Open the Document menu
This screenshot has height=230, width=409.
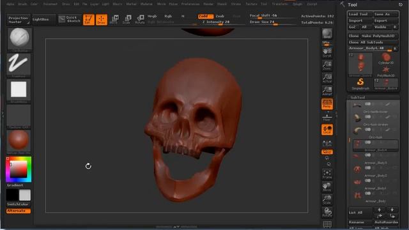50,4
